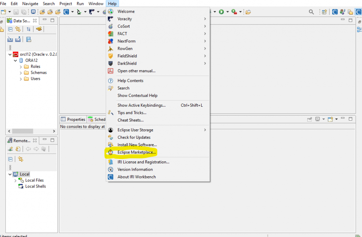Image resolution: width=362 pixels, height=237 pixels.
Task: Open Tips and Tricks
Action: click(132, 113)
